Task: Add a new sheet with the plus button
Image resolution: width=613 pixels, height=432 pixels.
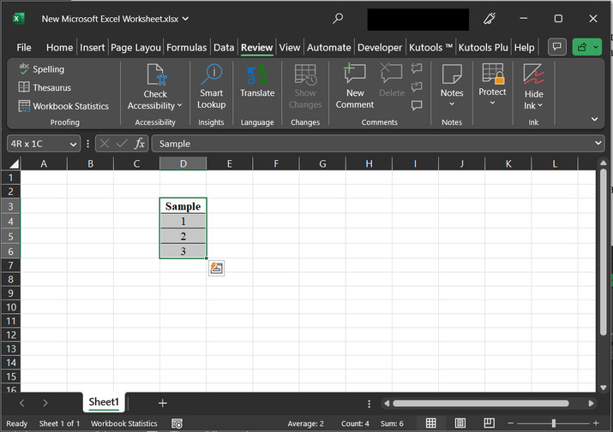Action: pyautogui.click(x=162, y=403)
